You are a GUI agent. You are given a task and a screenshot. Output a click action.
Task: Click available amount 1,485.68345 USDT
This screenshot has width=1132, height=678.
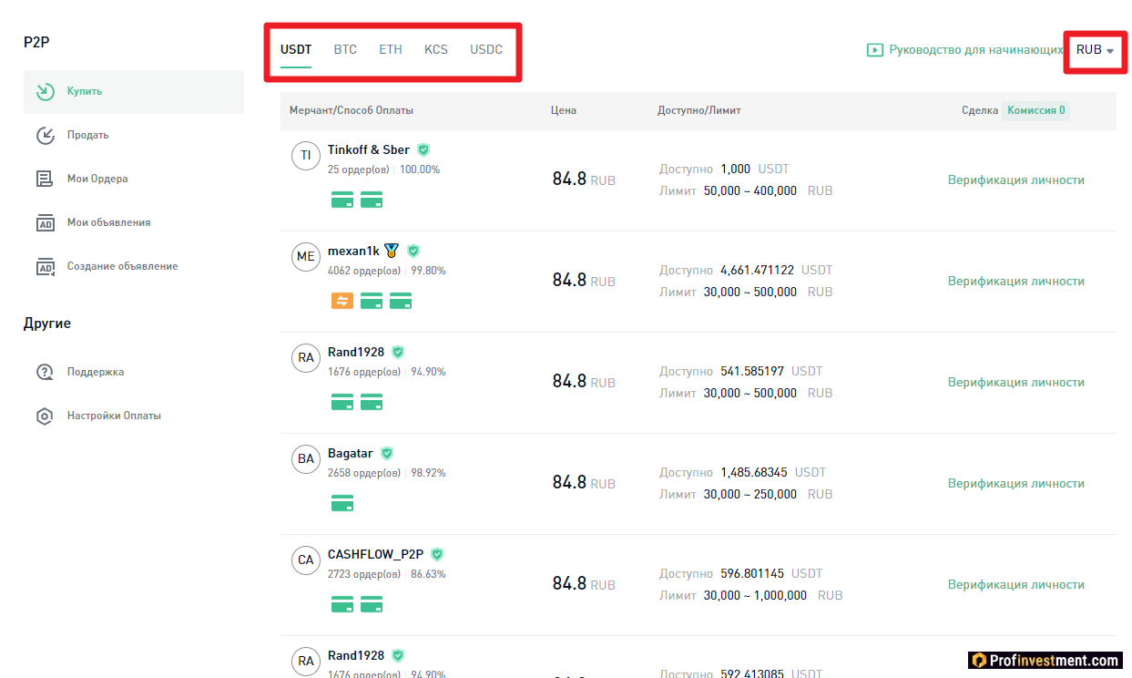click(x=773, y=473)
